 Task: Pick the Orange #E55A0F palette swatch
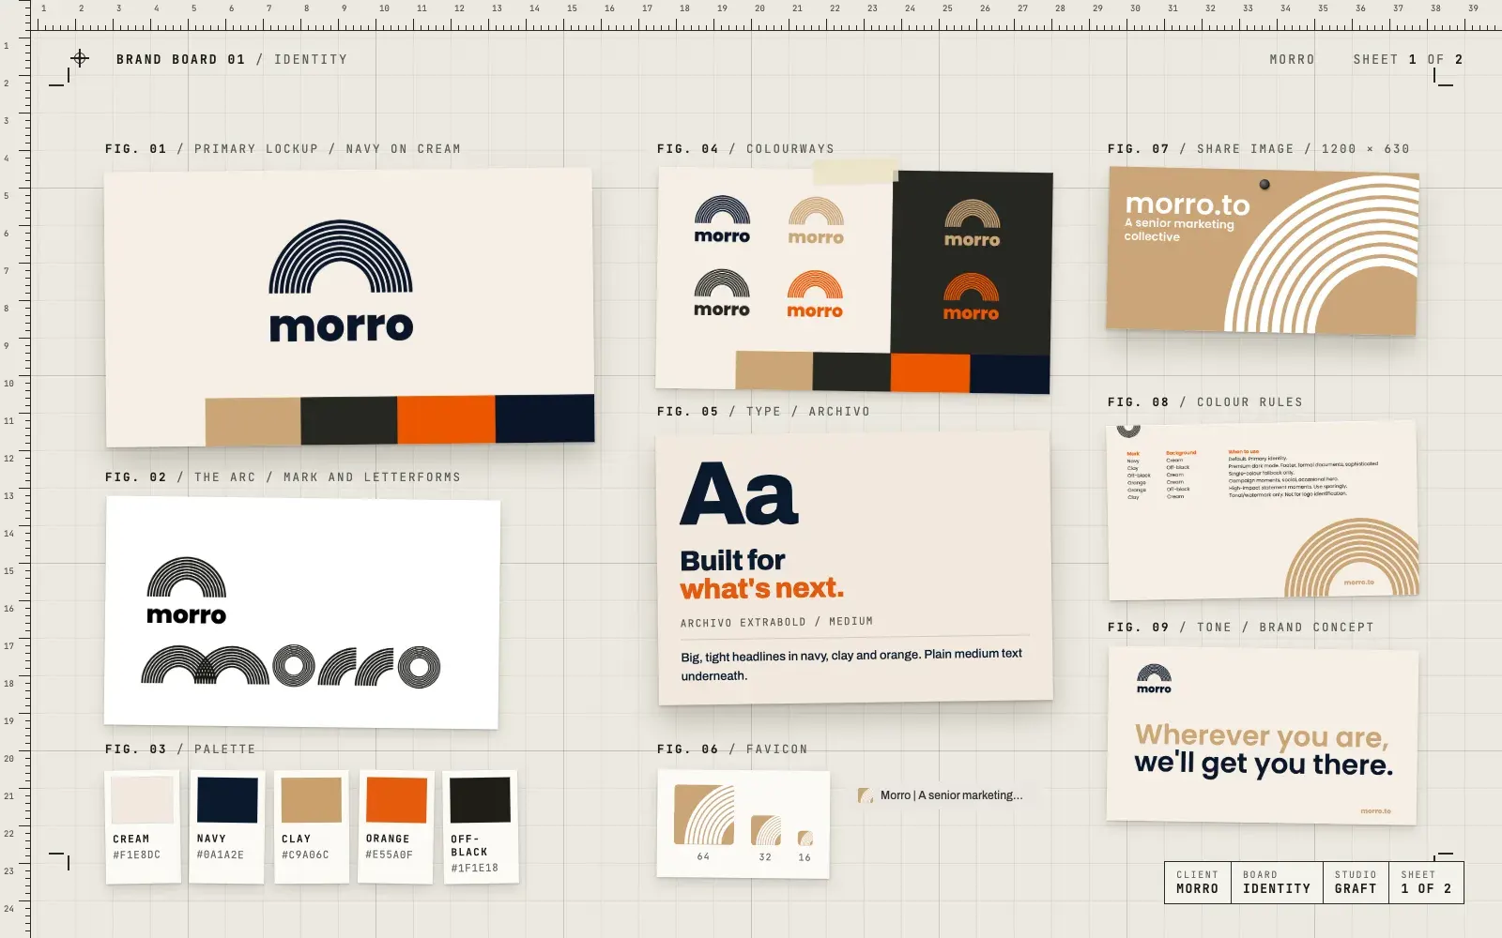[x=396, y=826]
